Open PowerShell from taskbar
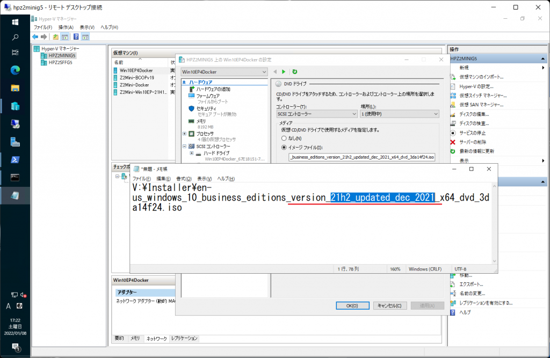 coord(15,159)
